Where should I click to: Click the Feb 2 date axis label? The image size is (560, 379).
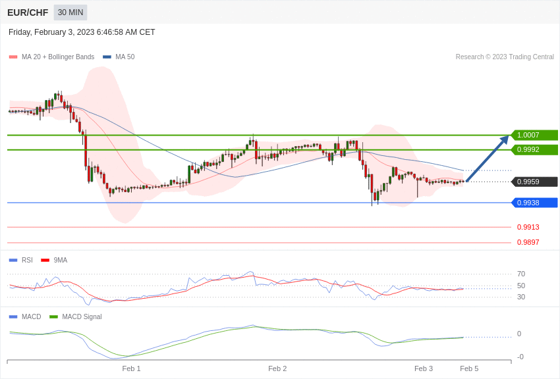tap(277, 368)
